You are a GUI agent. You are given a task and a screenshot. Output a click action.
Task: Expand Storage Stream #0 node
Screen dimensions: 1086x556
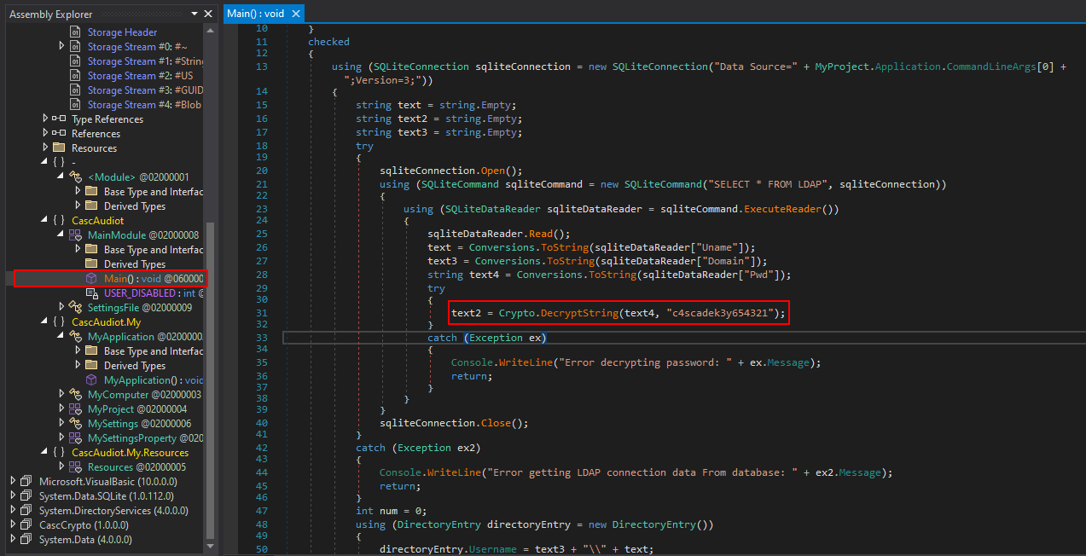(61, 47)
